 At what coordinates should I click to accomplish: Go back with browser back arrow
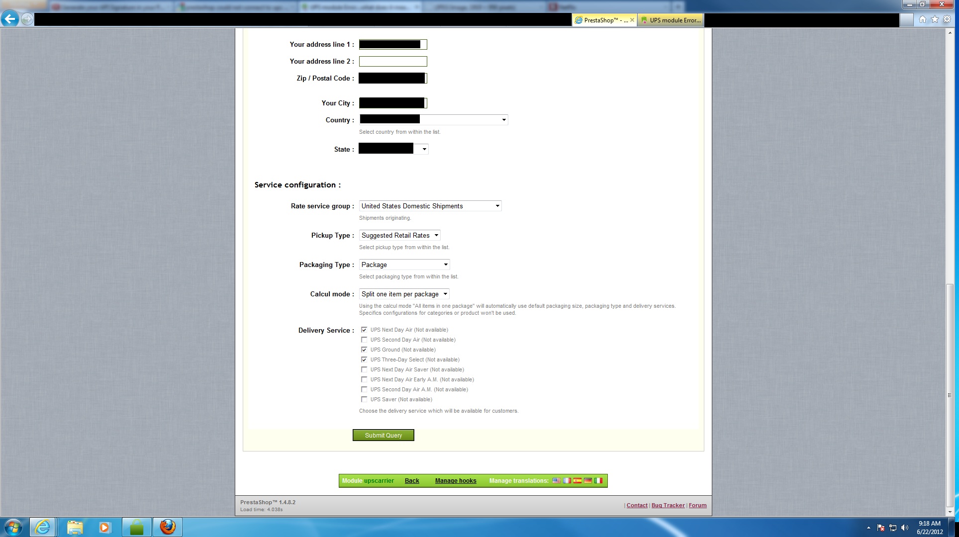coord(9,19)
